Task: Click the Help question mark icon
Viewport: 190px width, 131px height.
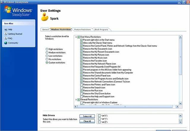Action: pos(6,29)
